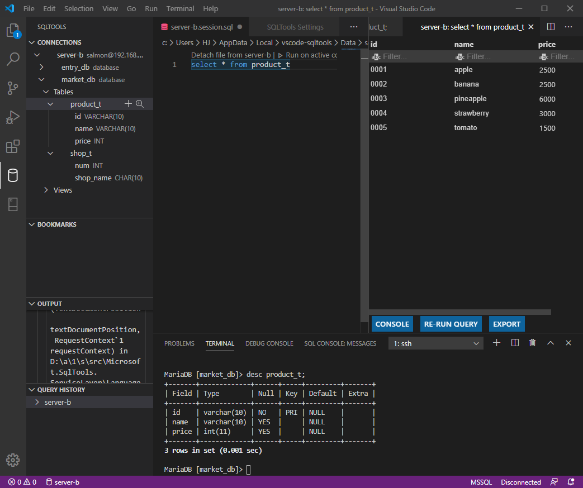Click the add record plus icon on product_t

tap(128, 104)
